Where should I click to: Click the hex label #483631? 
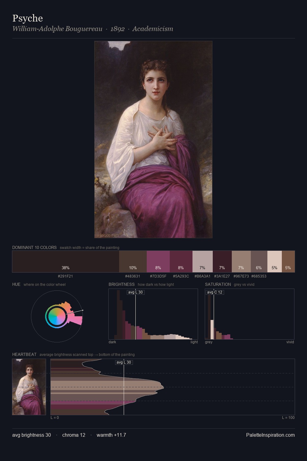click(133, 276)
